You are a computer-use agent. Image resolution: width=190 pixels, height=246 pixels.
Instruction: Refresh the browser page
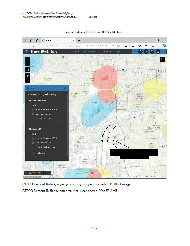pyautogui.click(x=39, y=46)
